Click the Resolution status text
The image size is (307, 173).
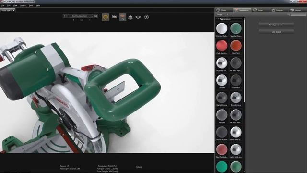pos(107,166)
